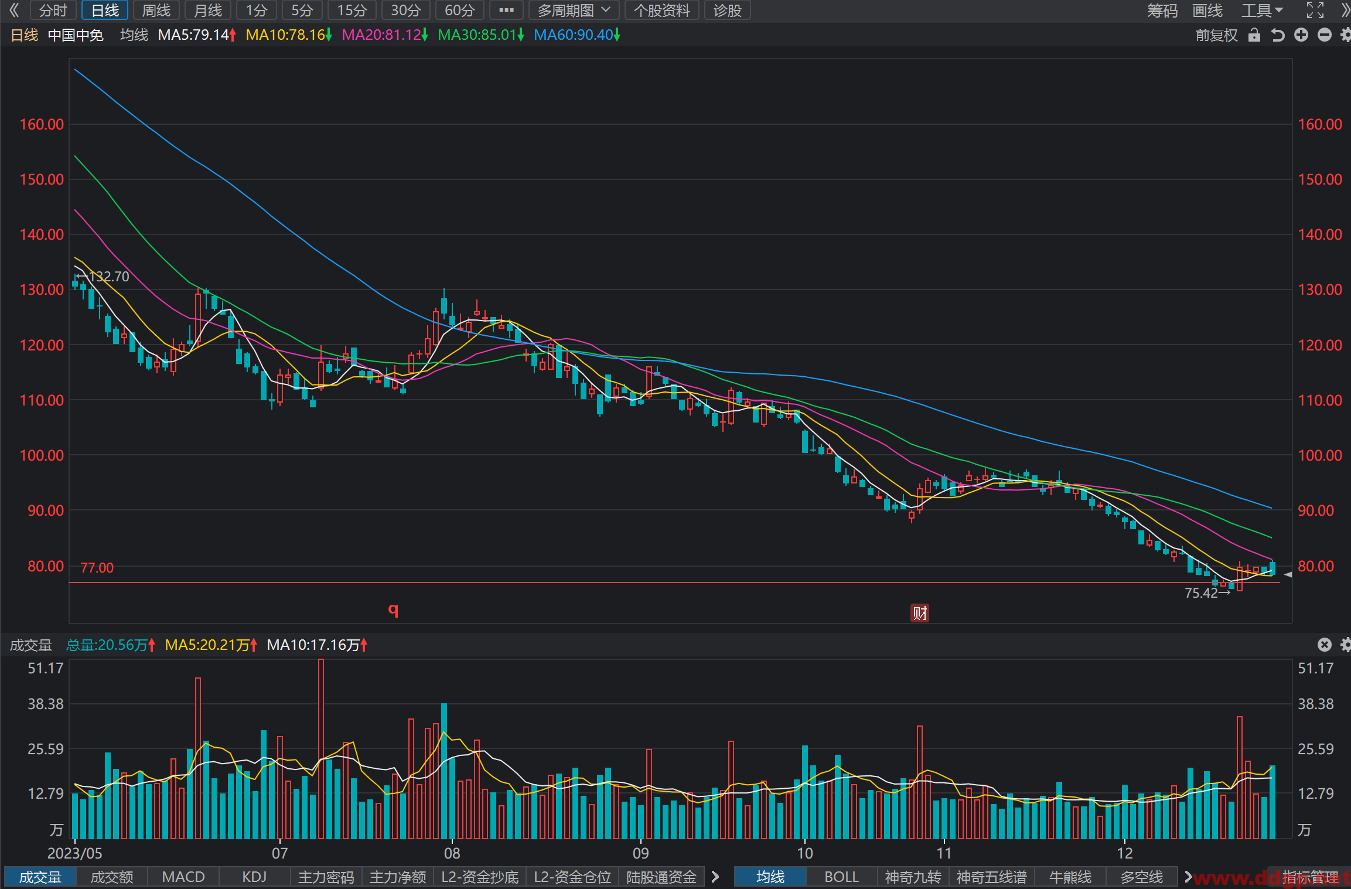The image size is (1351, 889).
Task: Click the red q marker on chart
Action: pyautogui.click(x=394, y=609)
